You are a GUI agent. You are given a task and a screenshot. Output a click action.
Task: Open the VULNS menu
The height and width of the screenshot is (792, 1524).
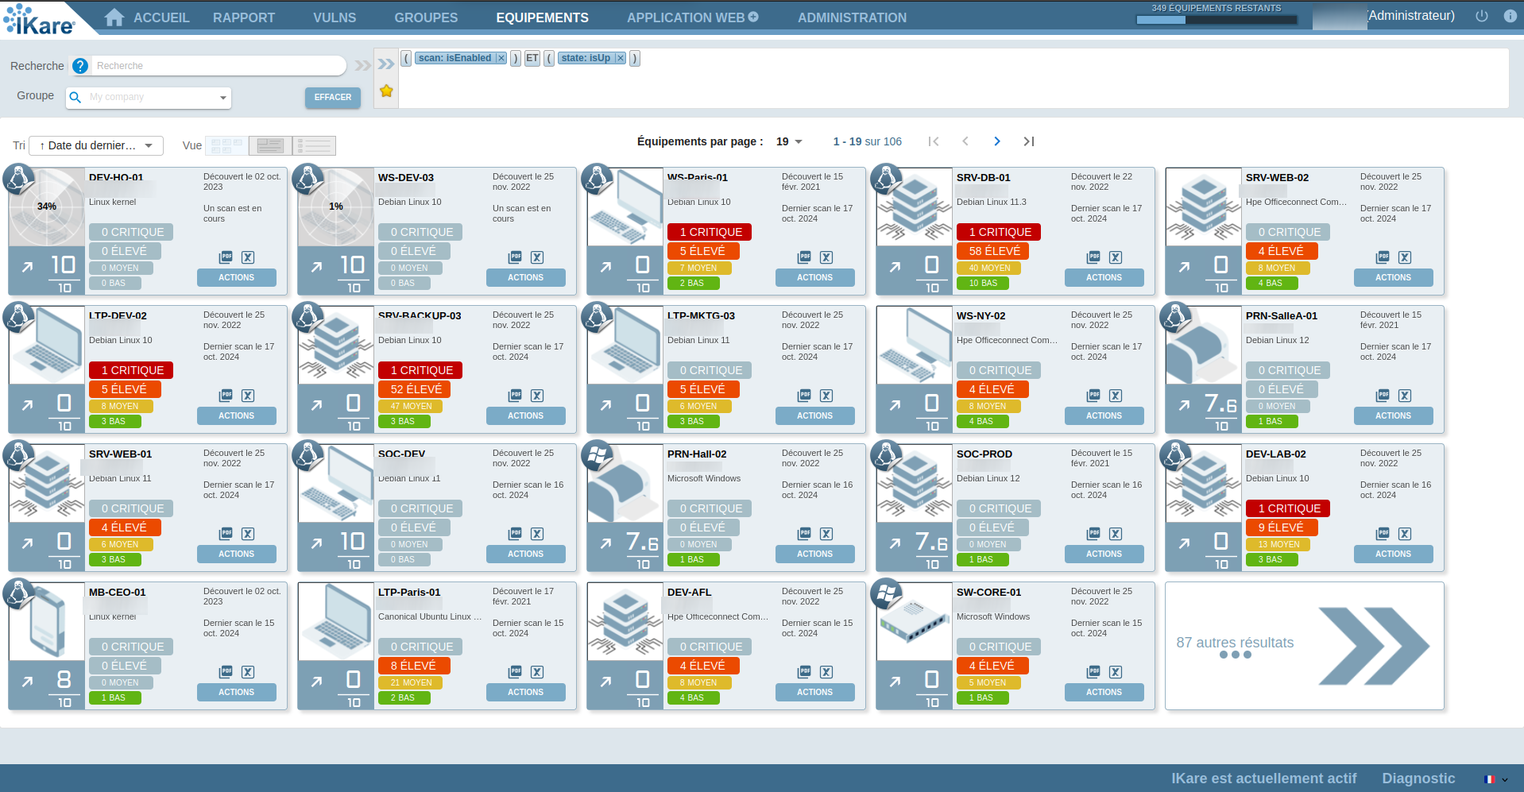point(335,17)
